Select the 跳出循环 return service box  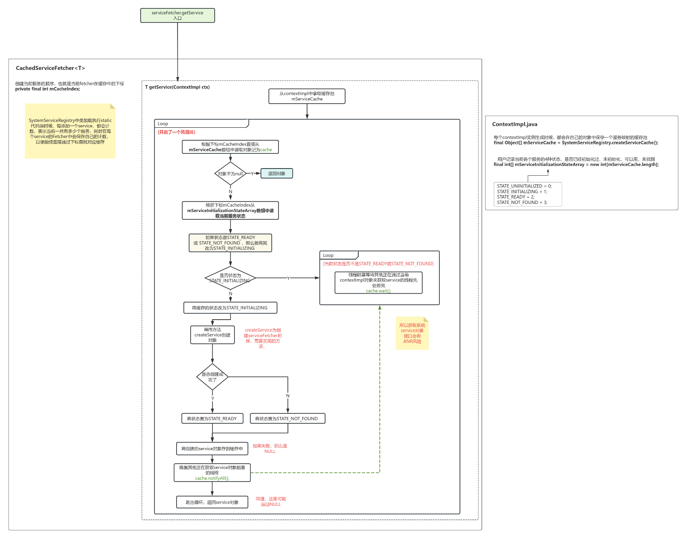212,502
